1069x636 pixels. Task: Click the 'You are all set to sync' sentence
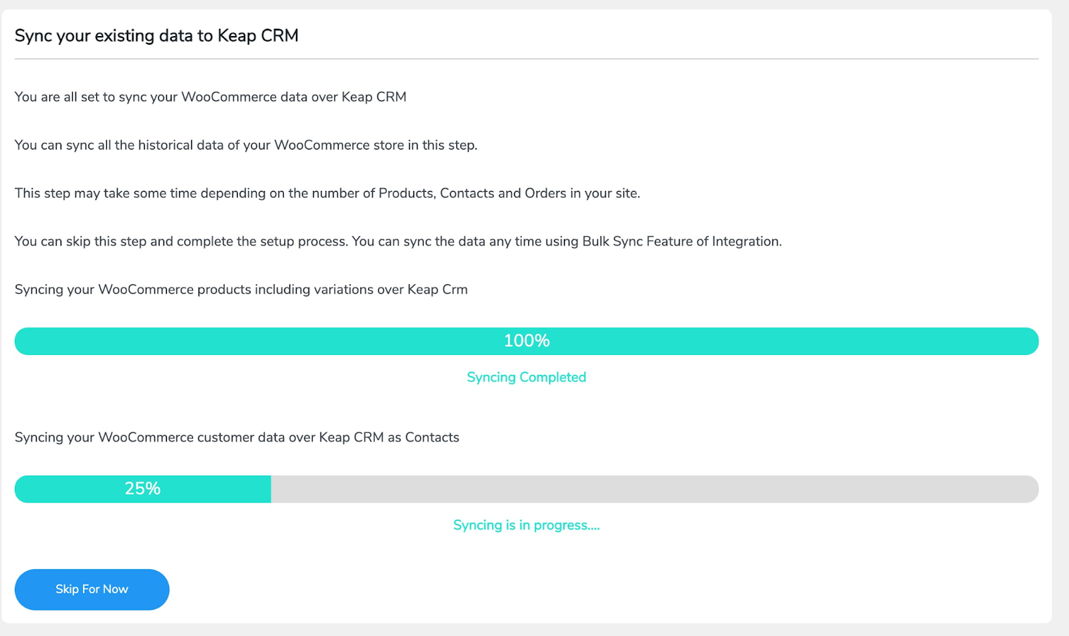(210, 97)
